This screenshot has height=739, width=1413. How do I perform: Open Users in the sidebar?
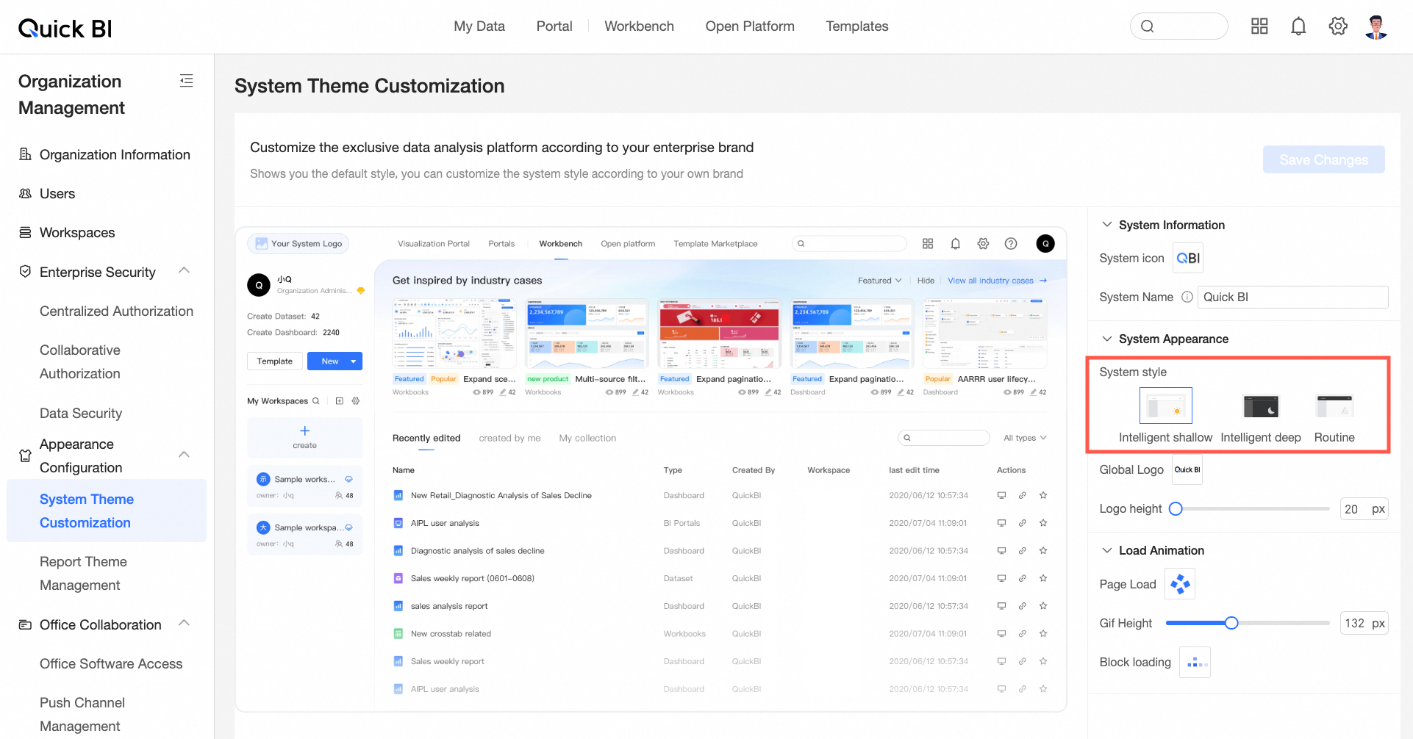[x=57, y=193]
